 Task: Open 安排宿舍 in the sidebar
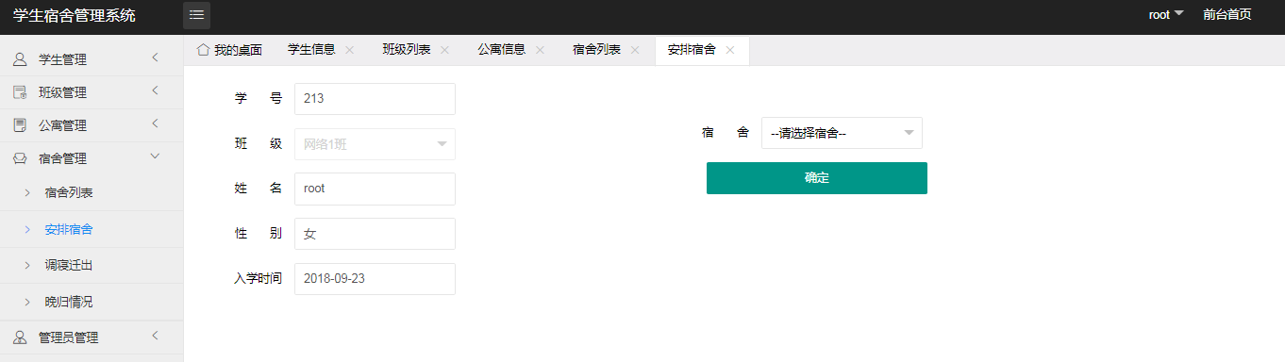pyautogui.click(x=69, y=229)
